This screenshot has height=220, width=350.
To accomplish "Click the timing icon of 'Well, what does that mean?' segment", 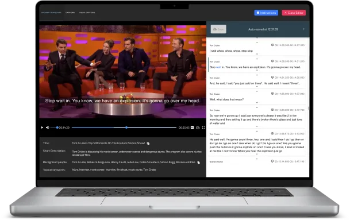I will pyautogui.click(x=272, y=94).
